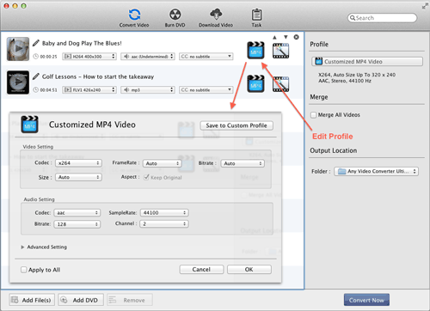430x311 pixels.
Task: Open the FrameRate Auto dropdown
Action: point(163,163)
